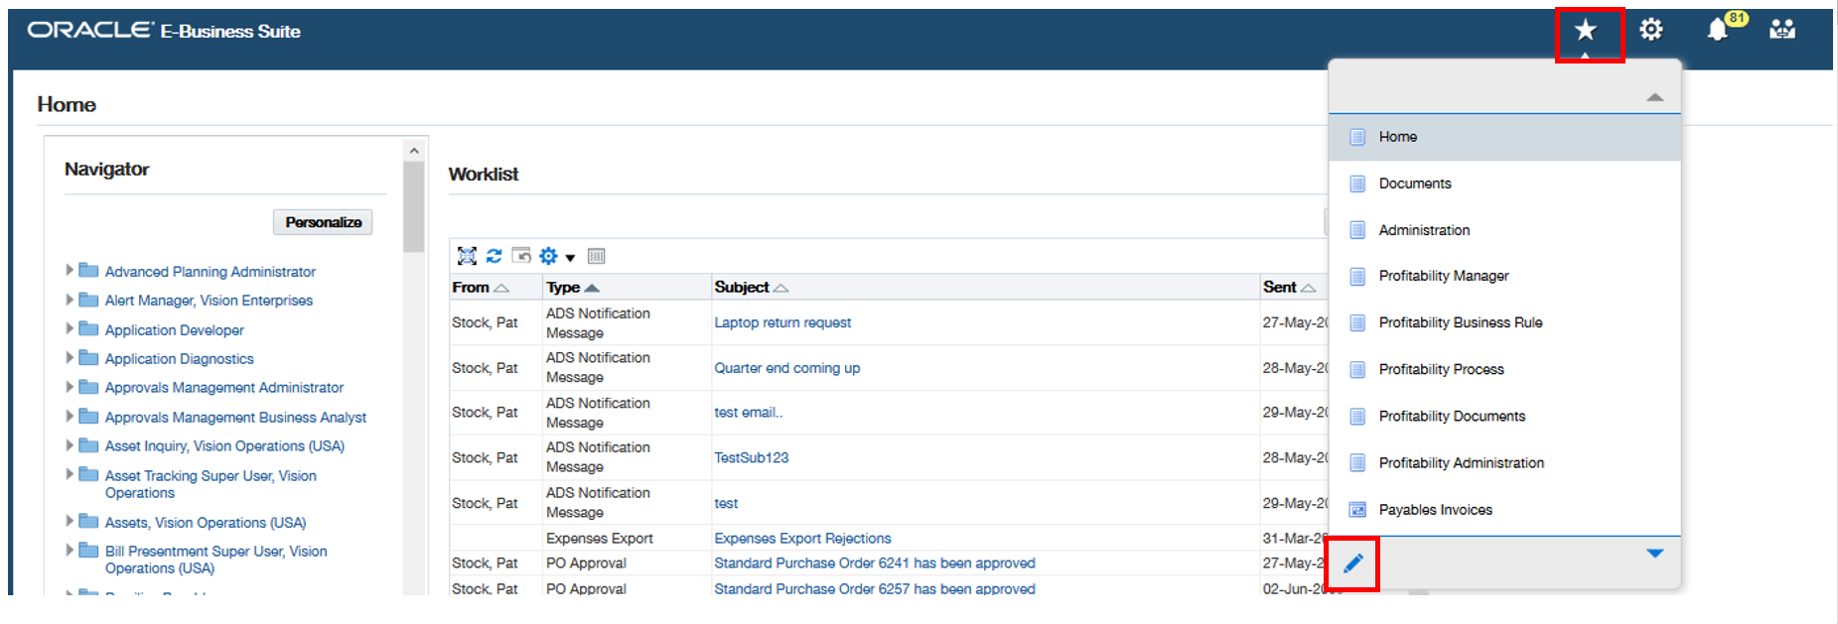This screenshot has height=624, width=1838.
Task: Open the Settings gear in header
Action: pos(1650,31)
